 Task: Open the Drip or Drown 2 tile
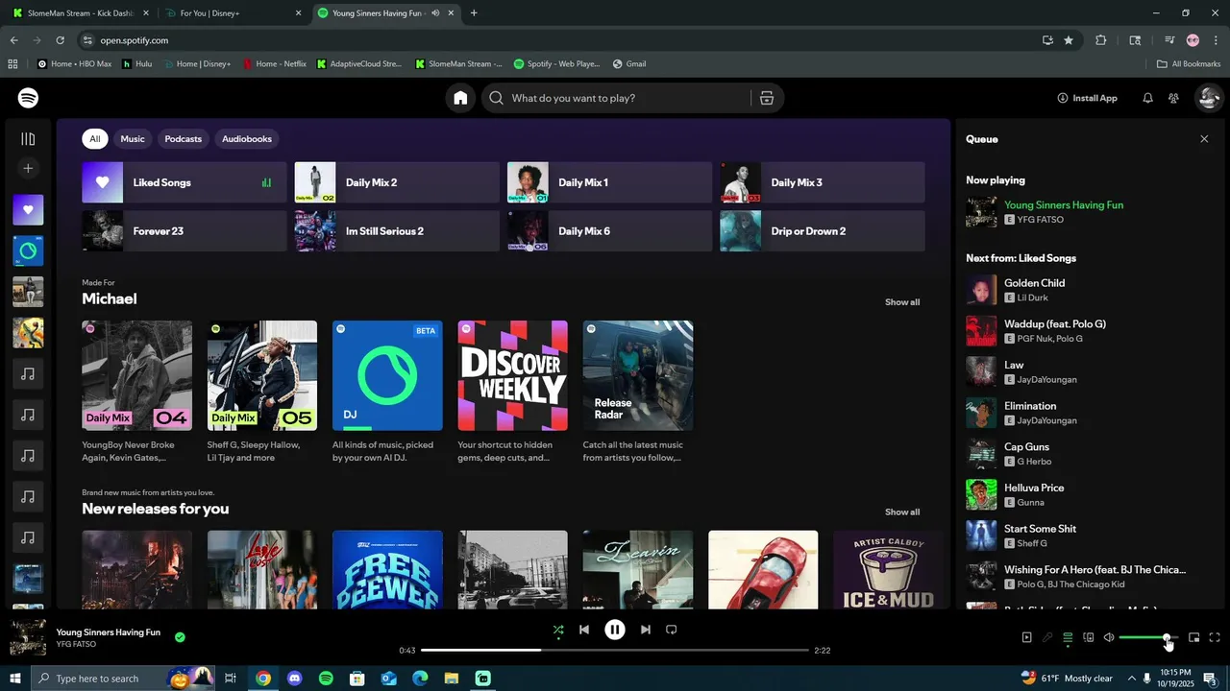(x=823, y=231)
